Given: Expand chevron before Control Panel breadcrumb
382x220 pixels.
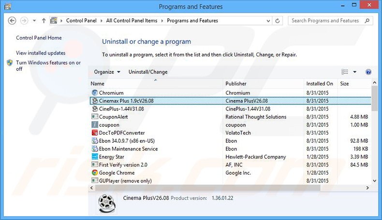Looking at the screenshot, I should click(61, 21).
